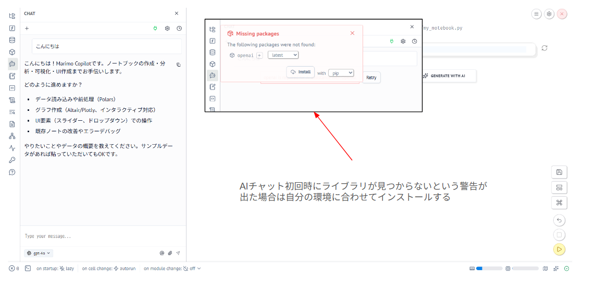
Task: Open the file explorer sidebar icon
Action: 12,16
